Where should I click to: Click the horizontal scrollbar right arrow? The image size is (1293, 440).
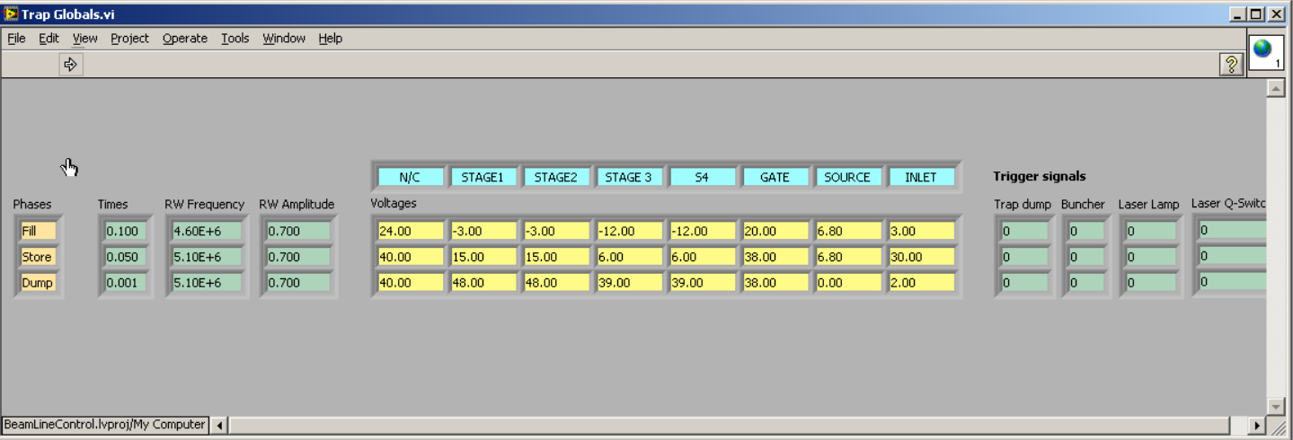pyautogui.click(x=1256, y=425)
